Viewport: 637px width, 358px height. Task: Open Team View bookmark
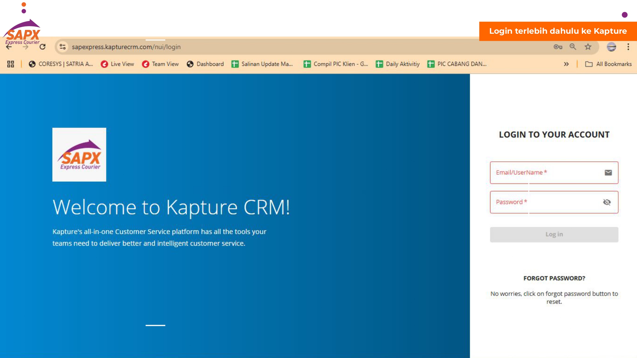160,64
